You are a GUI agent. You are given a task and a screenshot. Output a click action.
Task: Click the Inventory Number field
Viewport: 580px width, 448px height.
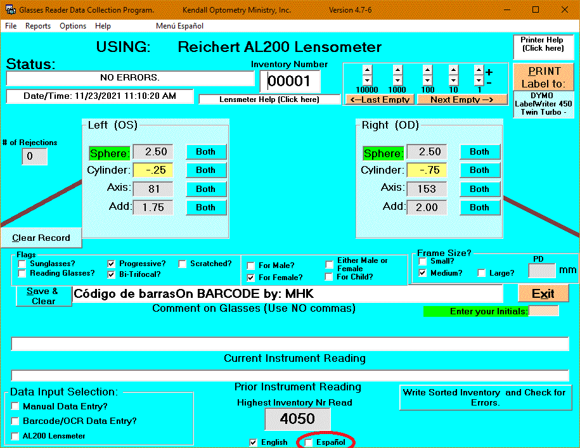coord(290,81)
